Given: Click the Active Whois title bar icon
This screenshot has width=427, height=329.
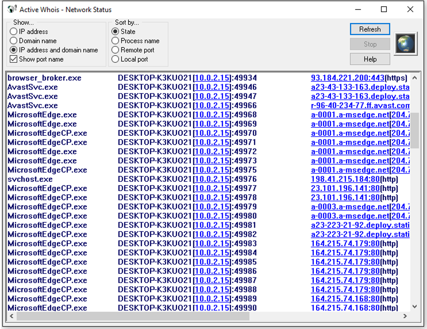Looking at the screenshot, I should [12, 9].
